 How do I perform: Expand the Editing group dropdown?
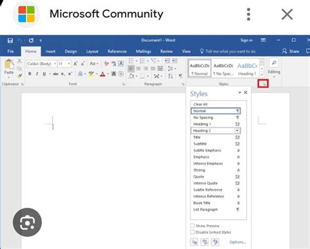274,76
